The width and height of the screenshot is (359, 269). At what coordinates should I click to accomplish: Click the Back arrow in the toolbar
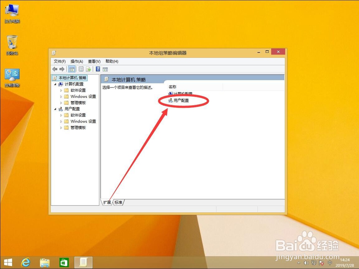click(x=55, y=69)
